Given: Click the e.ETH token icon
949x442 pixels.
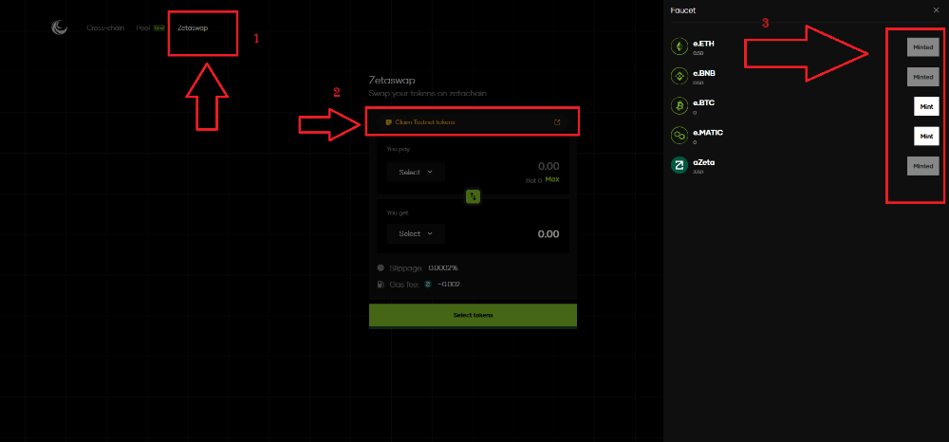Looking at the screenshot, I should tap(679, 46).
